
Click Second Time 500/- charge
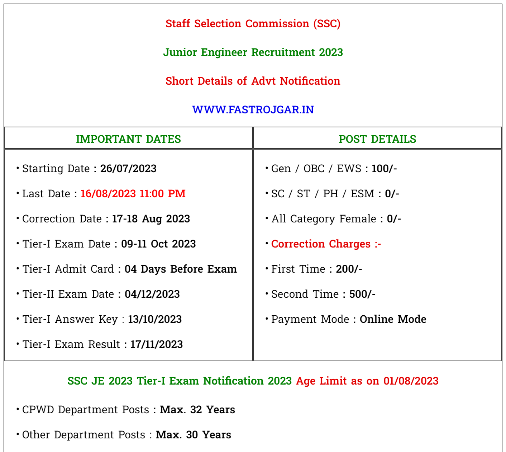click(x=323, y=294)
